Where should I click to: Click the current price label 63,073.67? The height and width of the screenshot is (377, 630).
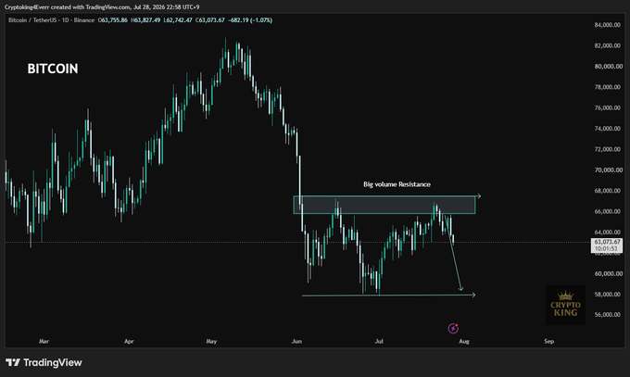pos(607,242)
